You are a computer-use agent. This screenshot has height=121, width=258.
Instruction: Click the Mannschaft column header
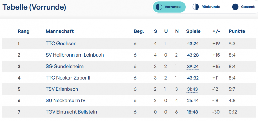tap(60, 31)
